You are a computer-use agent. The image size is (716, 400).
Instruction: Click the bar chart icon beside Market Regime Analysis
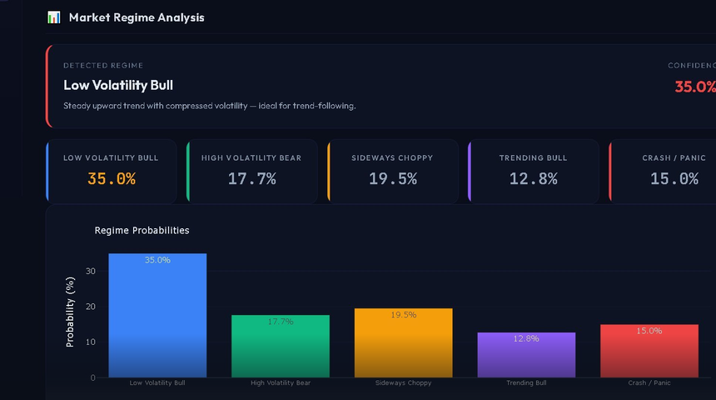point(54,17)
